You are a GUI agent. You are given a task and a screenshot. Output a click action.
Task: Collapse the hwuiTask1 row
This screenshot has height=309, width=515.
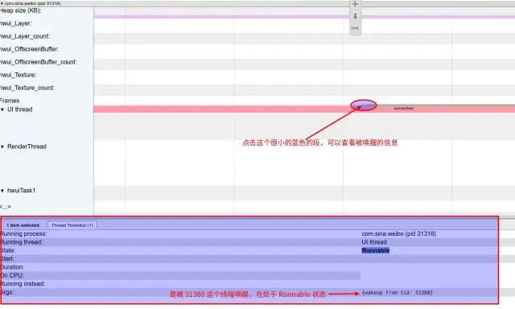pyautogui.click(x=2, y=191)
